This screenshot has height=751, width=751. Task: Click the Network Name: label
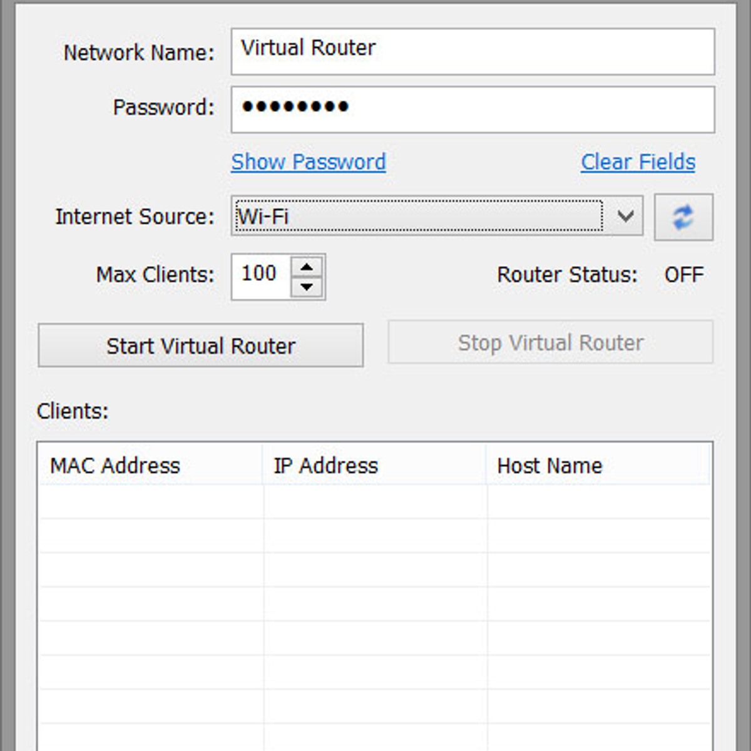coord(139,53)
